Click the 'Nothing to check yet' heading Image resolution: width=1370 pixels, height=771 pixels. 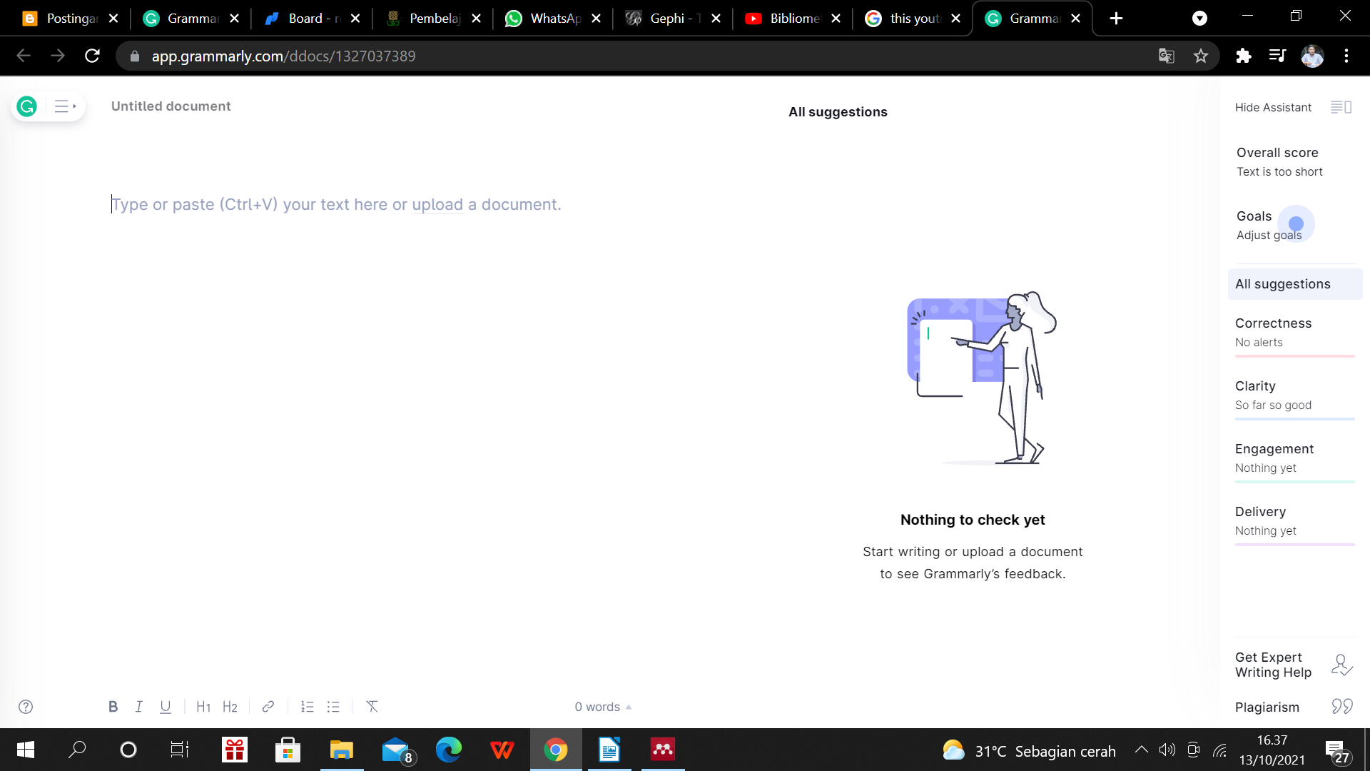973,520
